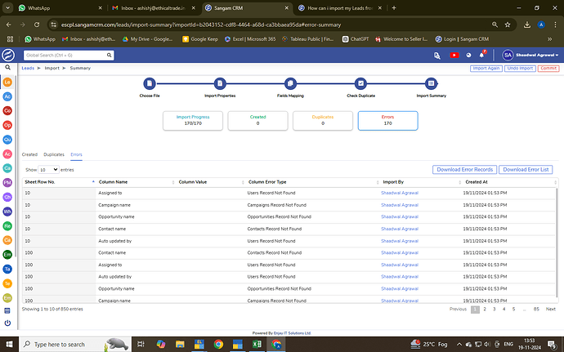Sort by Import By header
Screen dimensions: 564x352
pyautogui.click(x=421, y=182)
